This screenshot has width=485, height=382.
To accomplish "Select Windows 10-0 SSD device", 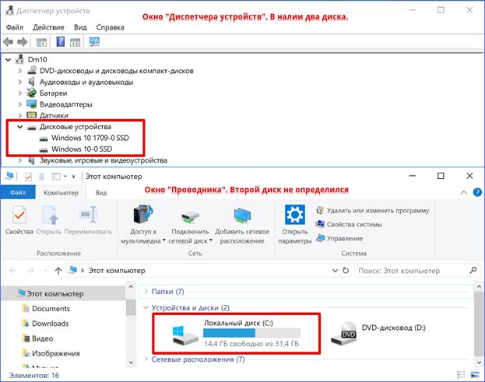I will coord(82,149).
